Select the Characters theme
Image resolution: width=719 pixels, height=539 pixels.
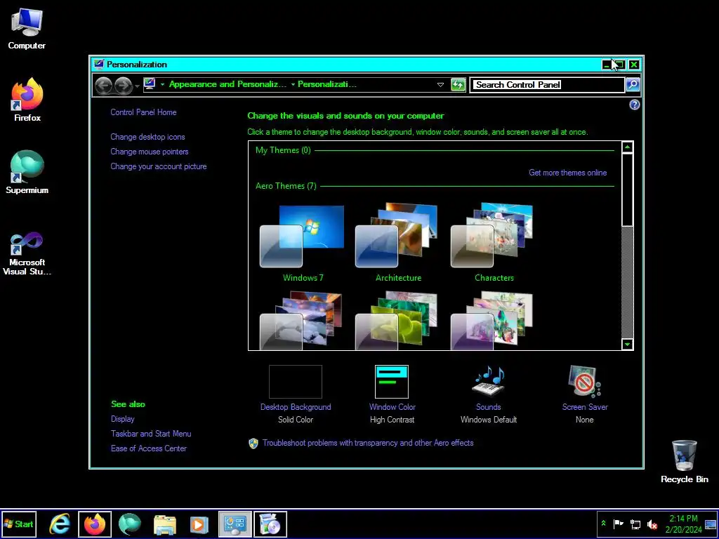tap(494, 244)
